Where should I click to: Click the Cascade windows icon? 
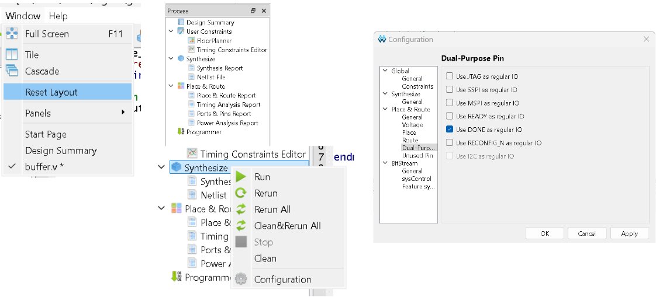[x=12, y=71]
